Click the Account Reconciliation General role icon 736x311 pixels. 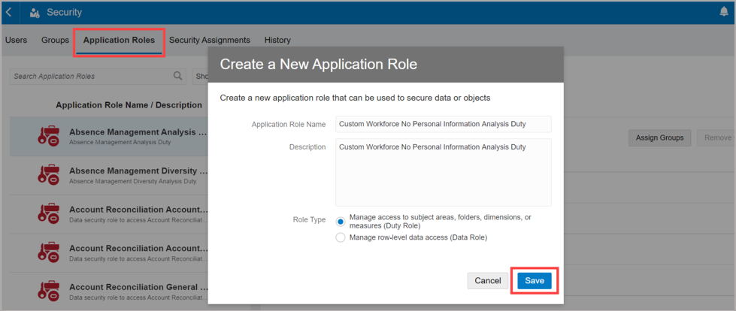click(49, 291)
